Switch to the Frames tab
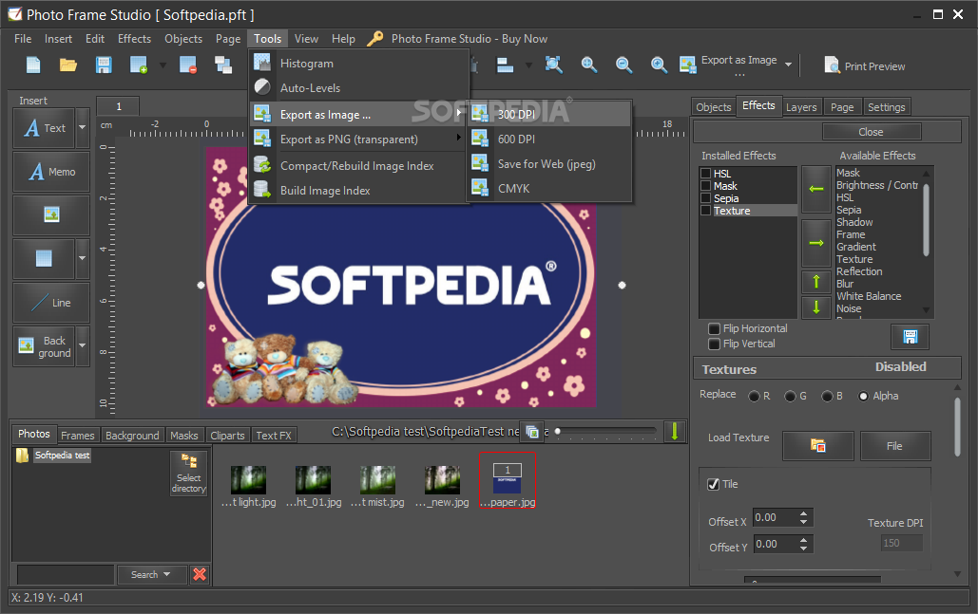 point(77,436)
